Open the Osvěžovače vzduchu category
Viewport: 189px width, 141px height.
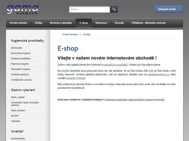pos(22,80)
